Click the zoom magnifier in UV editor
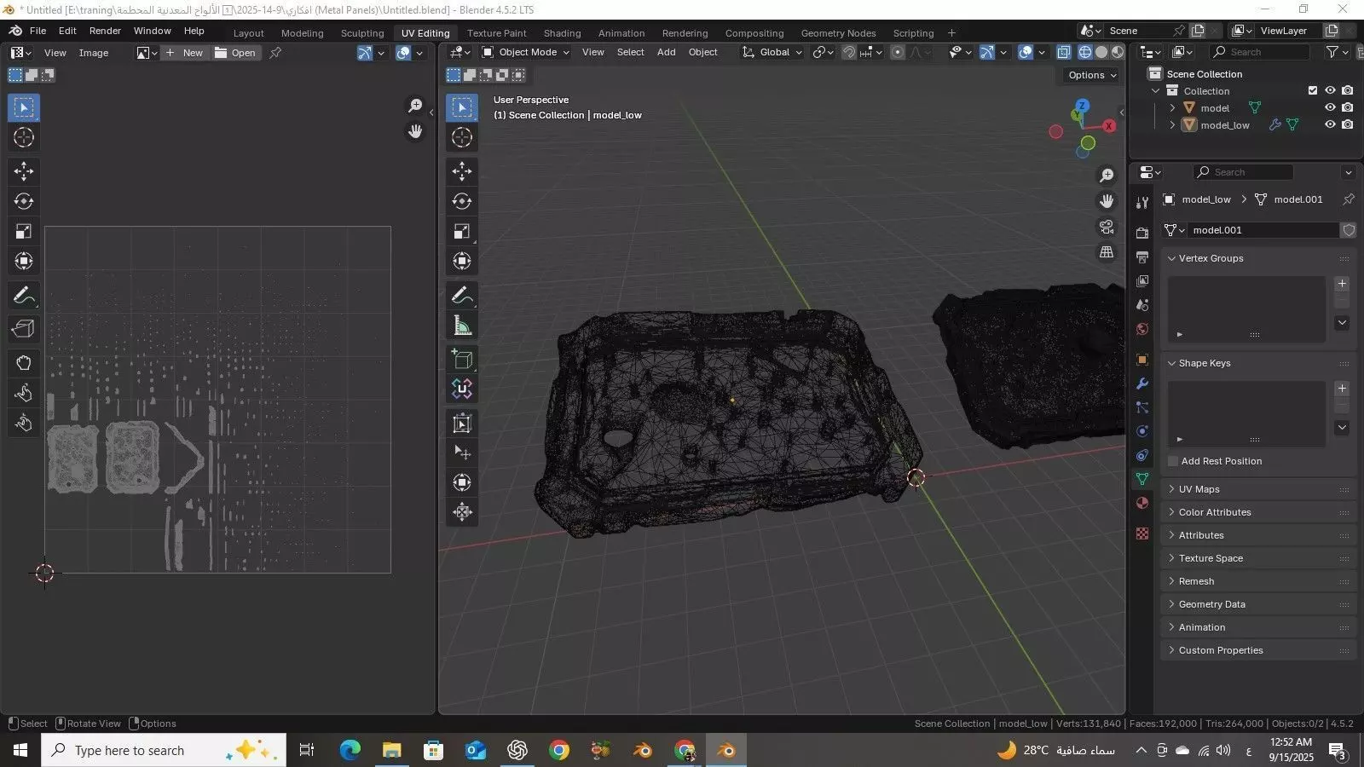 [x=415, y=106]
